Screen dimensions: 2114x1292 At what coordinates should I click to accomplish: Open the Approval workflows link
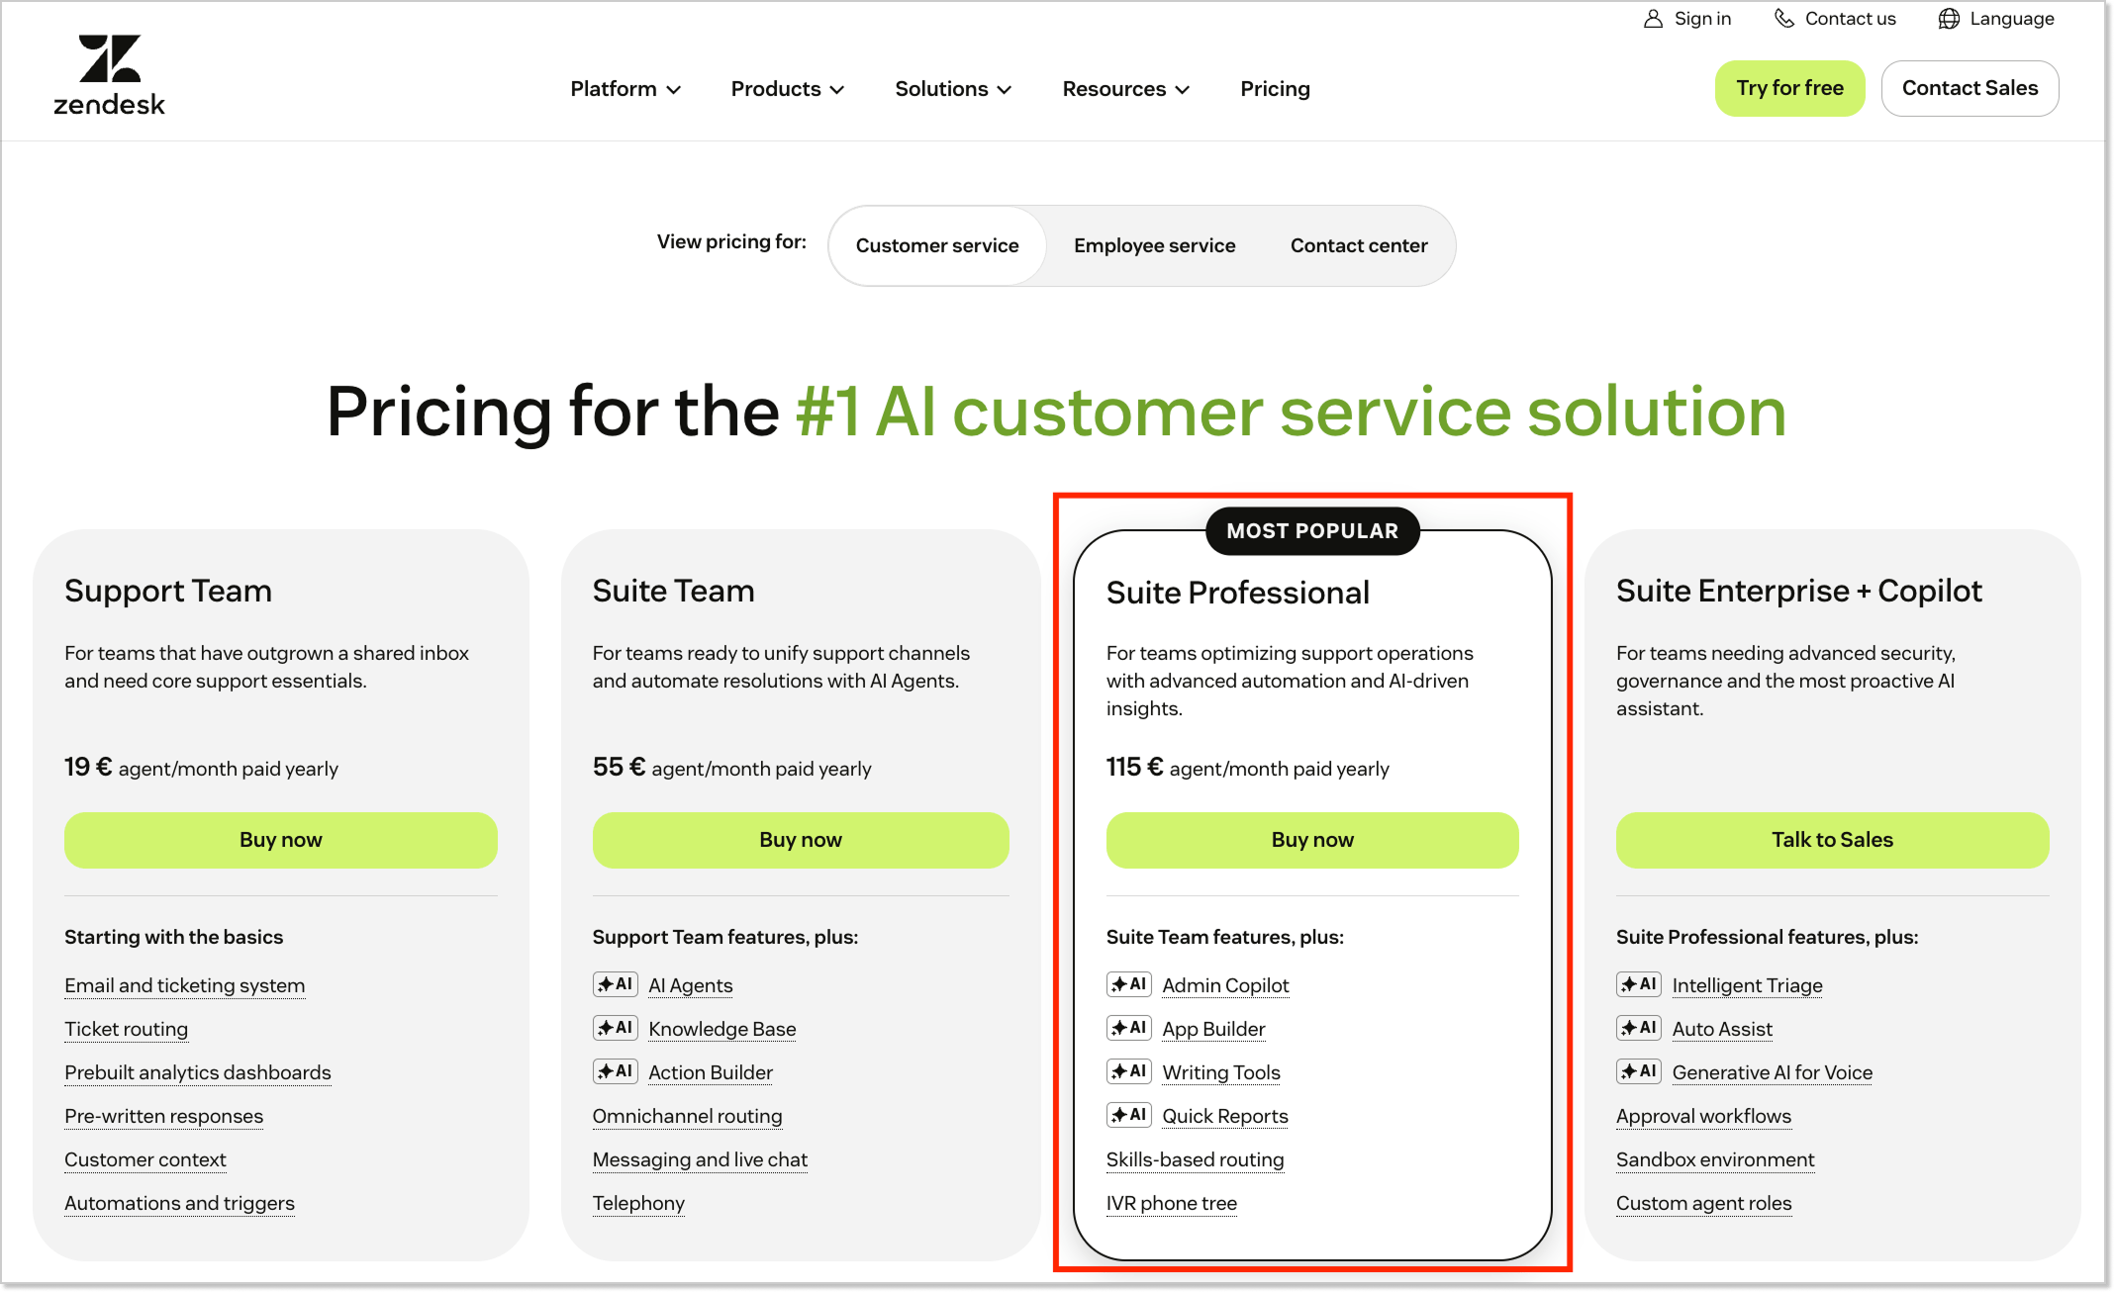1703,1116
